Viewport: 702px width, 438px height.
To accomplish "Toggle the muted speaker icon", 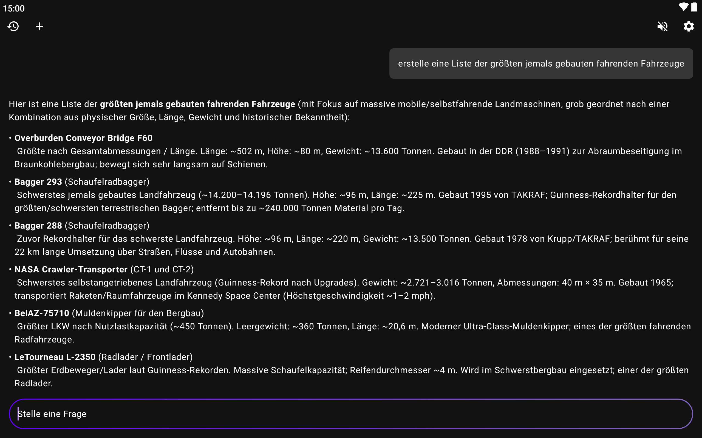I will click(663, 26).
